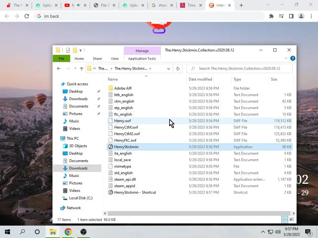Open Chrome tab search chevron

point(268,4)
